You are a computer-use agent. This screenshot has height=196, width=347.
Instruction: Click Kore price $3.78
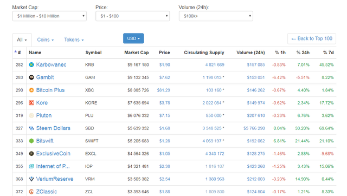[165, 103]
